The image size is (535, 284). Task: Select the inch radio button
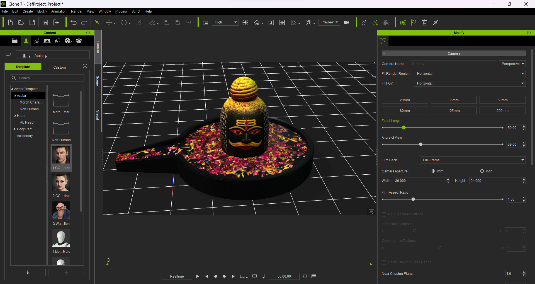(x=482, y=171)
